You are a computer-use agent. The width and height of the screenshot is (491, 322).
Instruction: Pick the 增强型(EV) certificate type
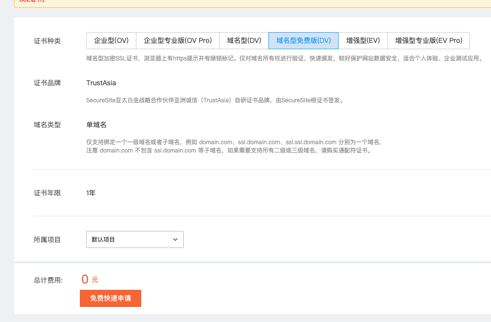[363, 41]
